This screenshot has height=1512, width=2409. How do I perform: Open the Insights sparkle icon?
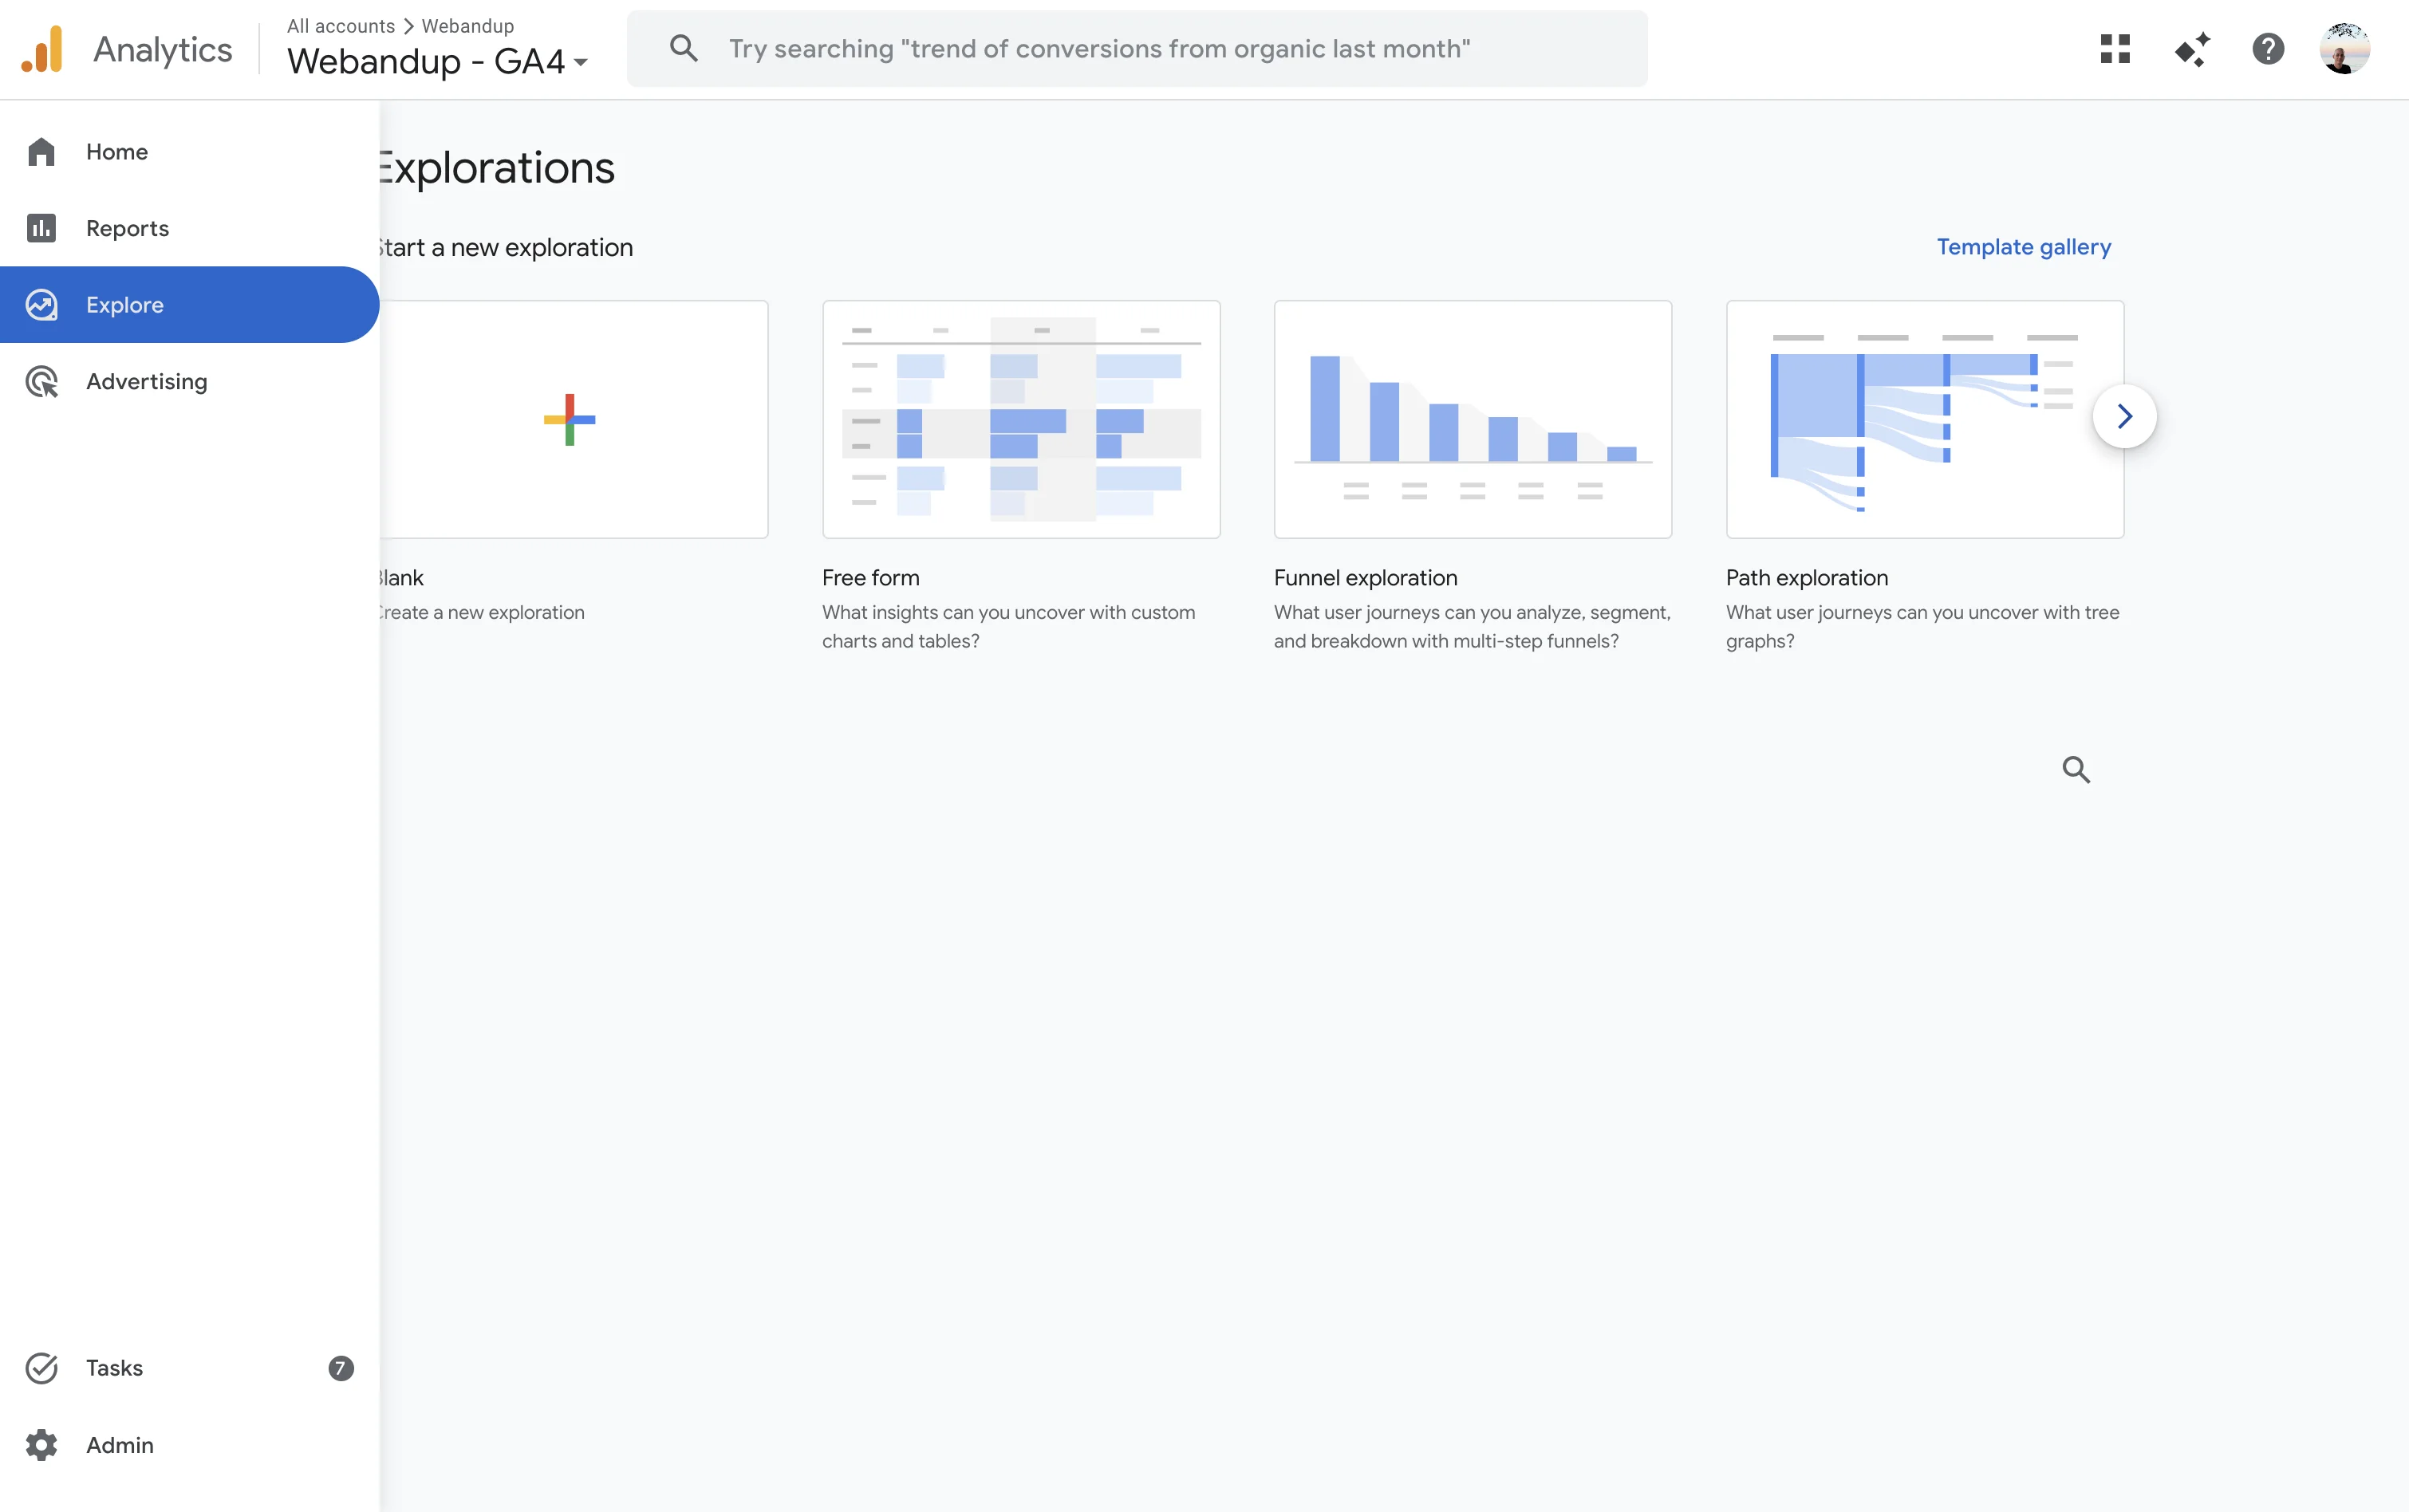coord(2192,49)
